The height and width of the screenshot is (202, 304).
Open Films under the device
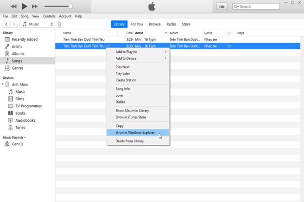[20, 99]
